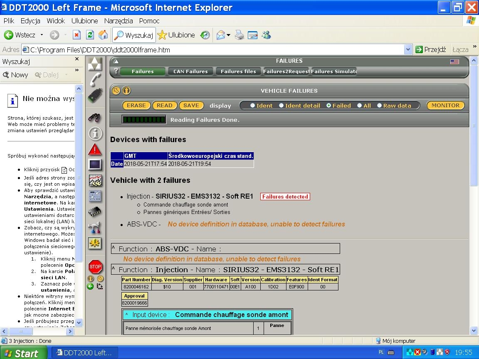The height and width of the screenshot is (359, 479).
Task: Click the green back arrow below STOP
Action: coord(90,286)
